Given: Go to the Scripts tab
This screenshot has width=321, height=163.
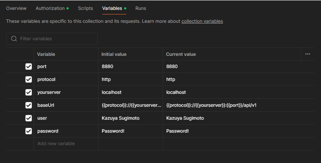Looking at the screenshot, I should [85, 8].
